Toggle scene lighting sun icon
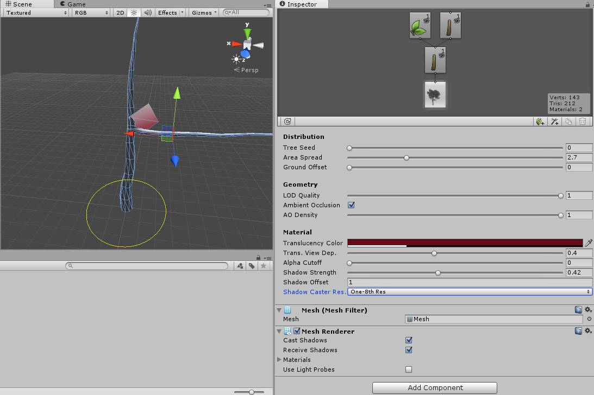 [x=134, y=12]
